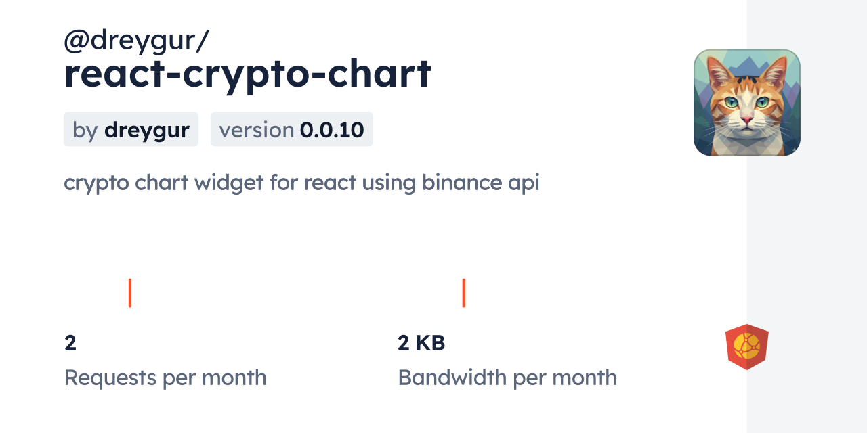Click the orange bandwidth chart bar
Image resolution: width=867 pixels, height=433 pixels.
pos(463,293)
